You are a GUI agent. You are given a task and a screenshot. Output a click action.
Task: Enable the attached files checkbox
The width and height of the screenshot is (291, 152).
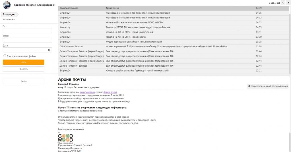coord(5,56)
